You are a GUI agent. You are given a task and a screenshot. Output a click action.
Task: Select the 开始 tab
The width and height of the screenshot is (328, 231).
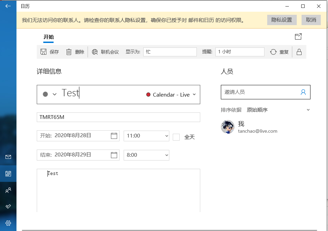[x=48, y=37]
